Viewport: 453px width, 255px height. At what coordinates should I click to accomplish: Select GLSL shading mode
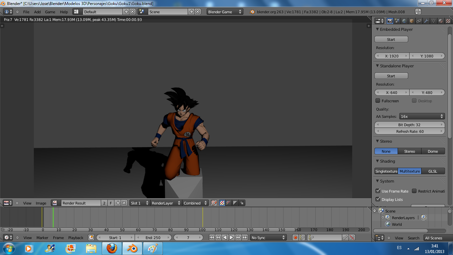433,171
